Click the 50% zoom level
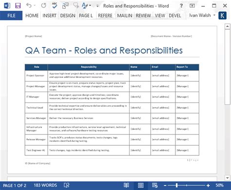This screenshot has height=190, width=231. (219, 185)
